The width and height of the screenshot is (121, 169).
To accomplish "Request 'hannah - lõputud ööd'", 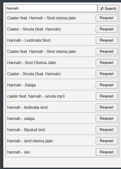I will point(107,130).
